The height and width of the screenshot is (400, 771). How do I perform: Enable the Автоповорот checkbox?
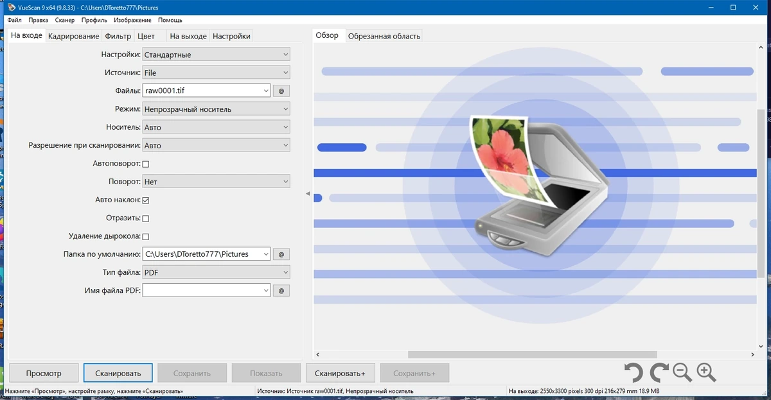tap(146, 164)
